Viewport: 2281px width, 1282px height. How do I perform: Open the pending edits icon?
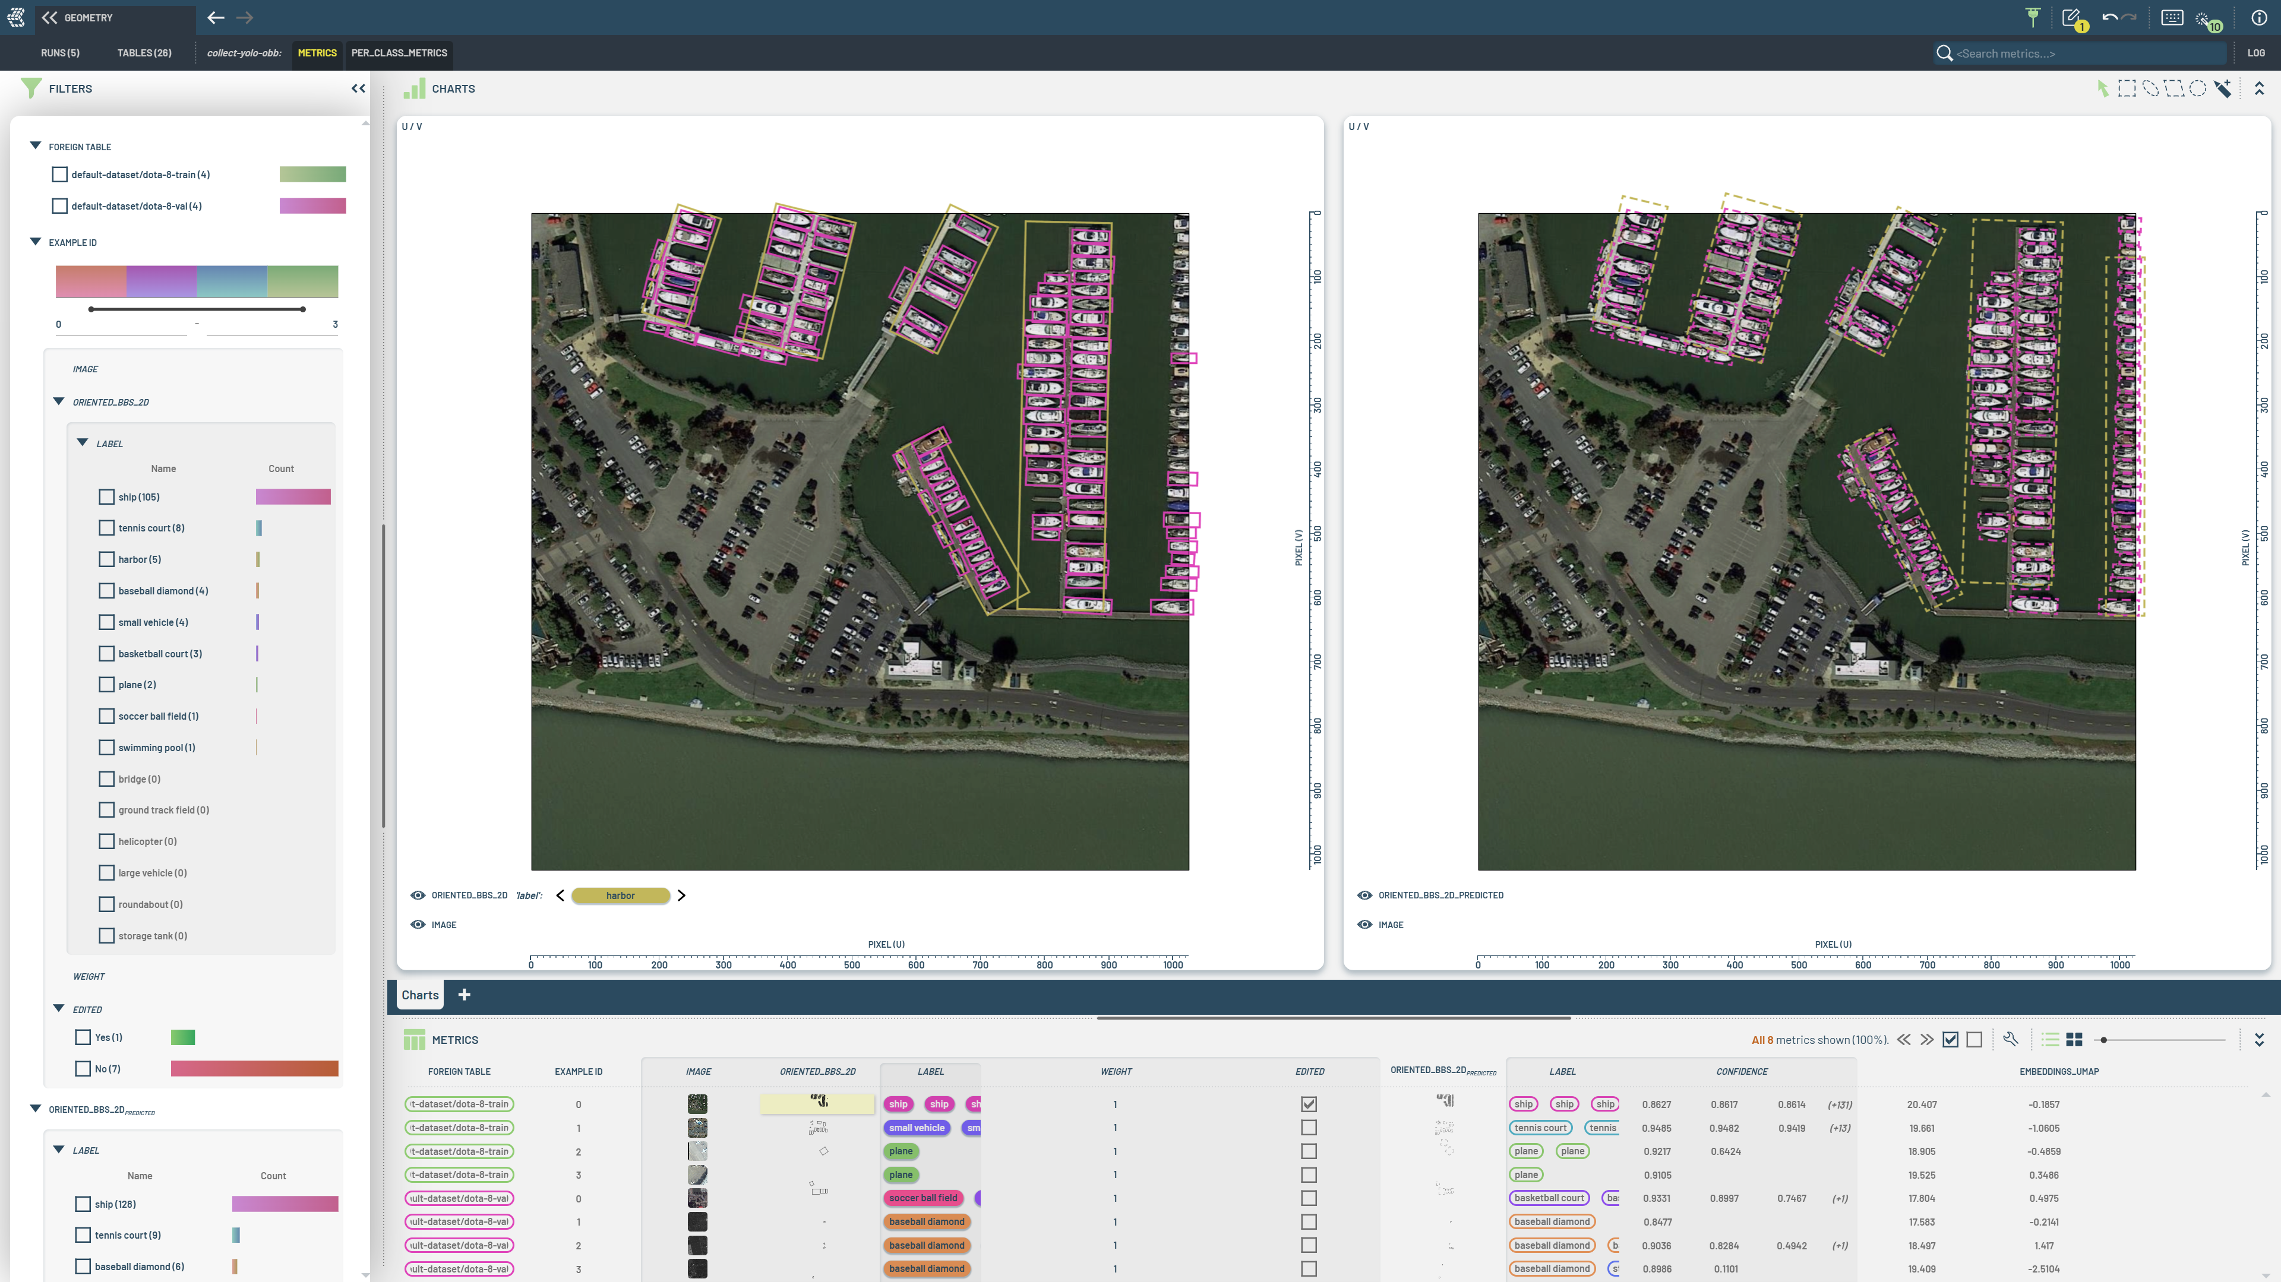coord(2071,18)
